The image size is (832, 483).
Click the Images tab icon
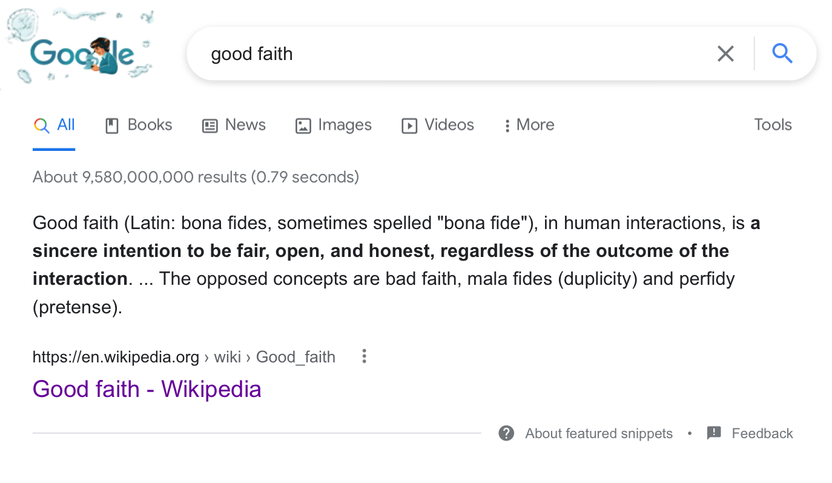click(x=303, y=125)
